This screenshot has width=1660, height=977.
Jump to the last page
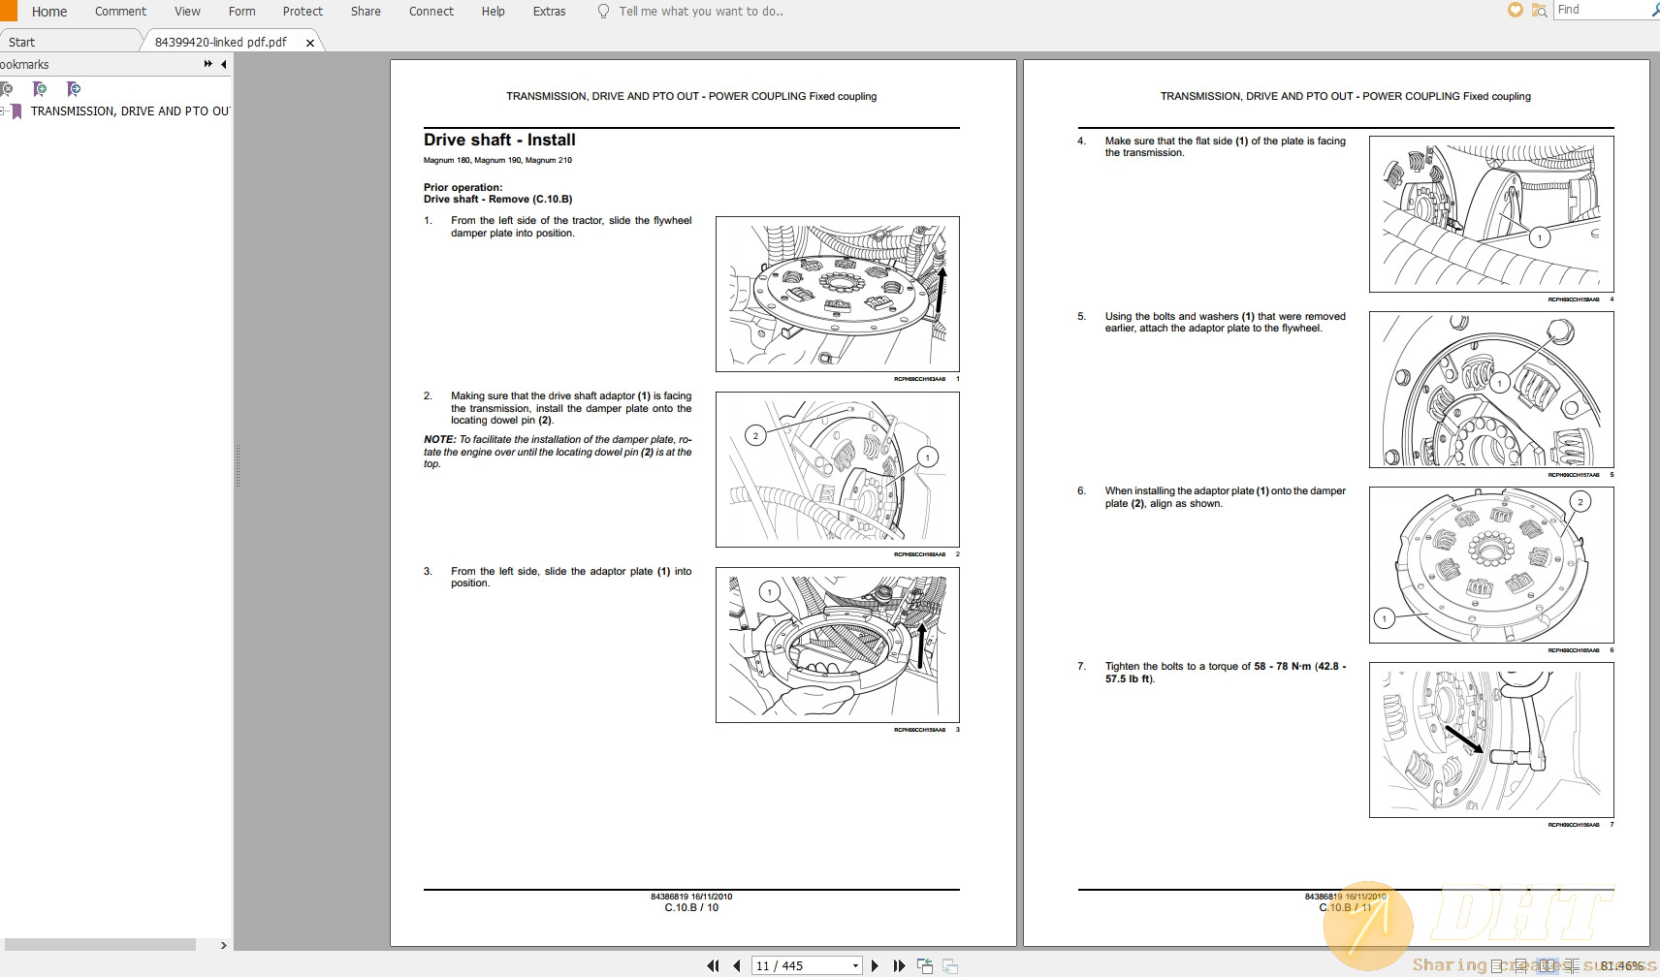point(899,965)
